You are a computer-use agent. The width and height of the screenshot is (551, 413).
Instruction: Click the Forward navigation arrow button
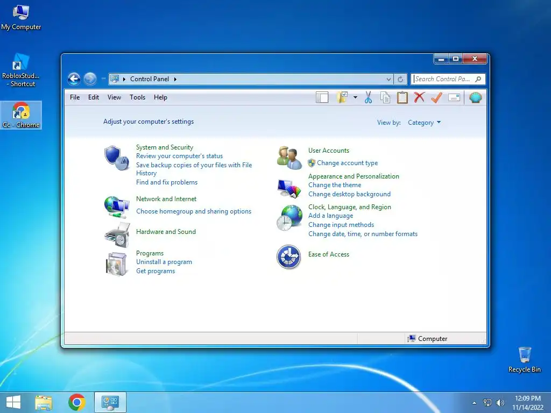90,79
